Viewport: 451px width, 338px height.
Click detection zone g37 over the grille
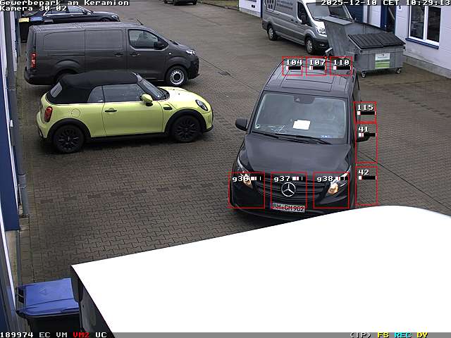288,189
